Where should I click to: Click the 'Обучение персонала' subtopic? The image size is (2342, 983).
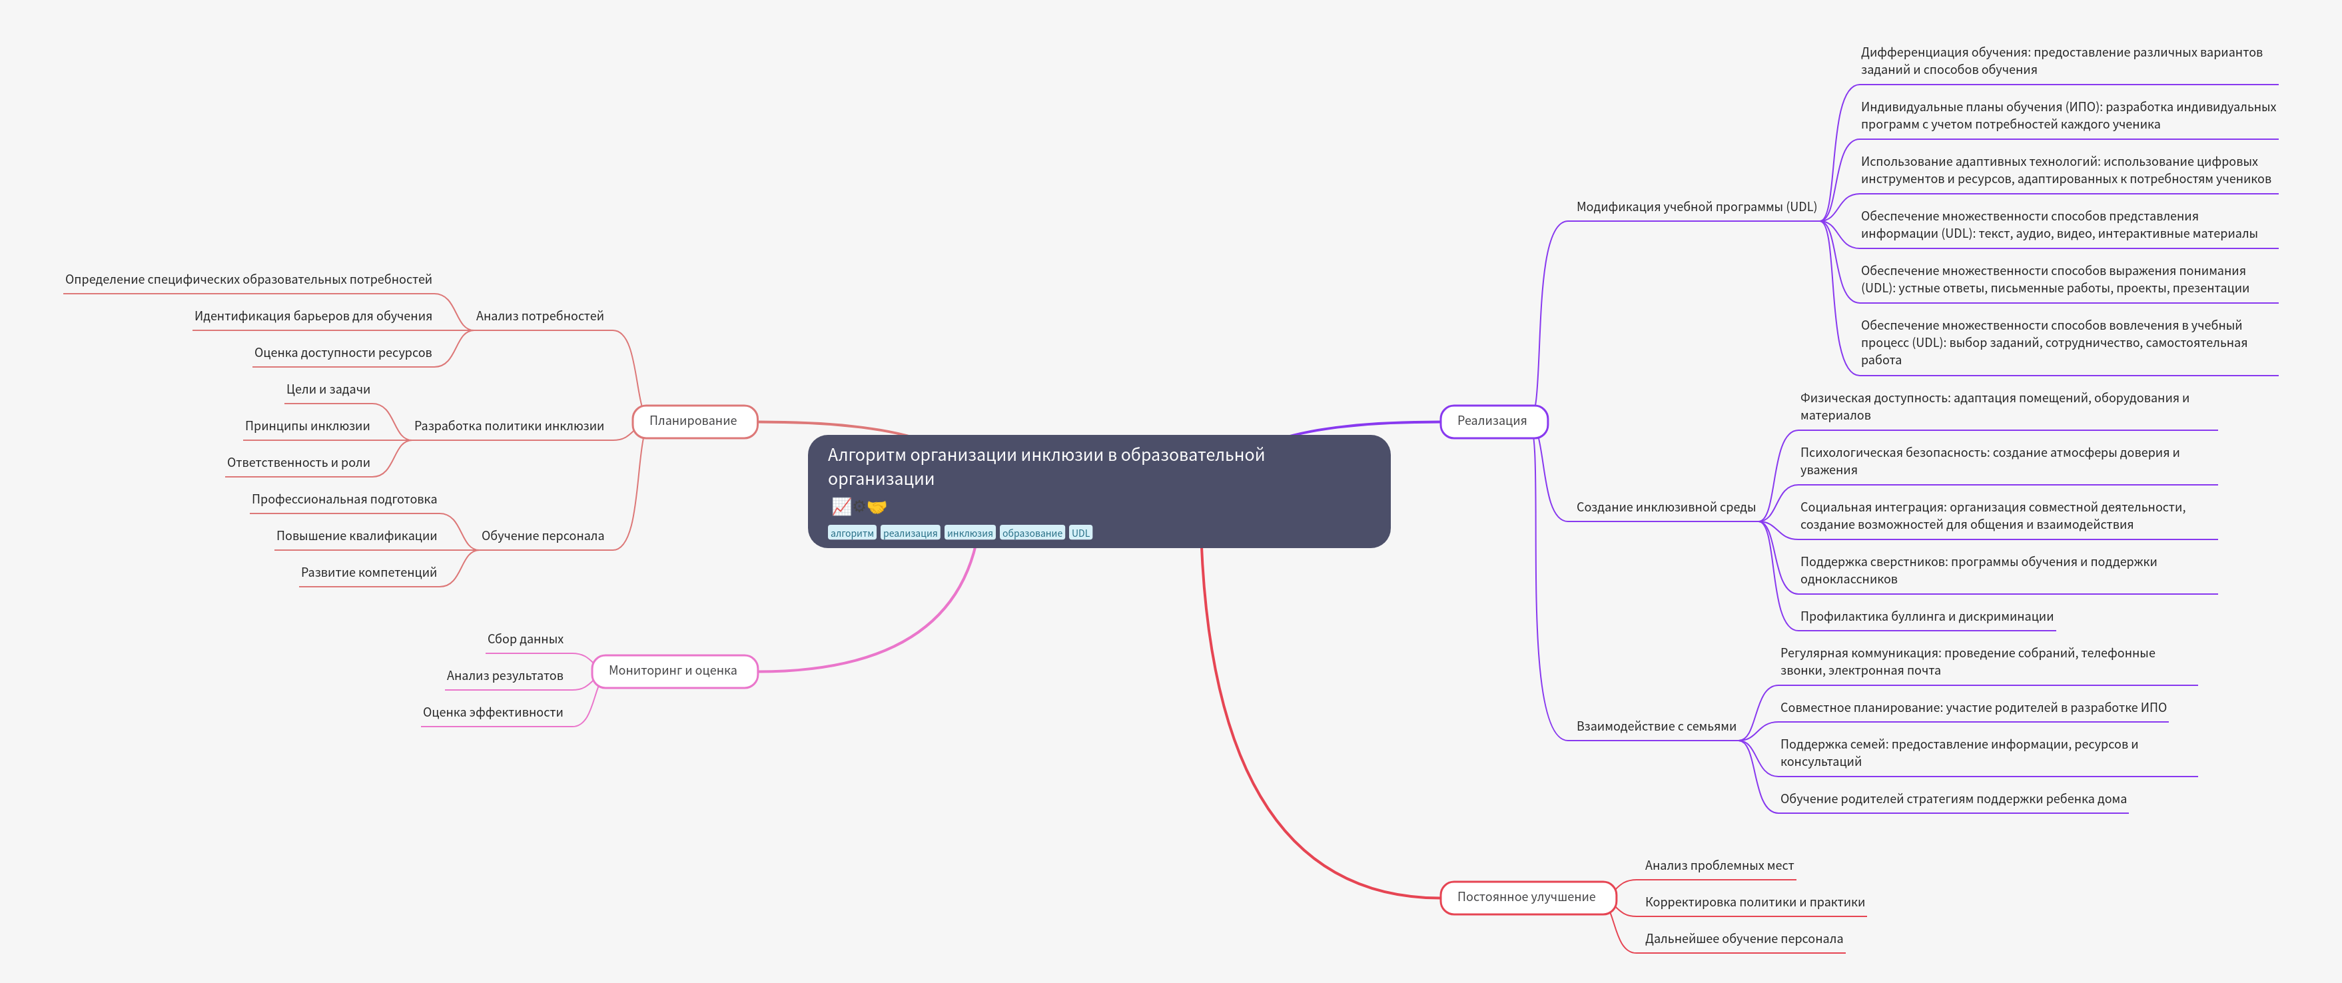point(543,537)
